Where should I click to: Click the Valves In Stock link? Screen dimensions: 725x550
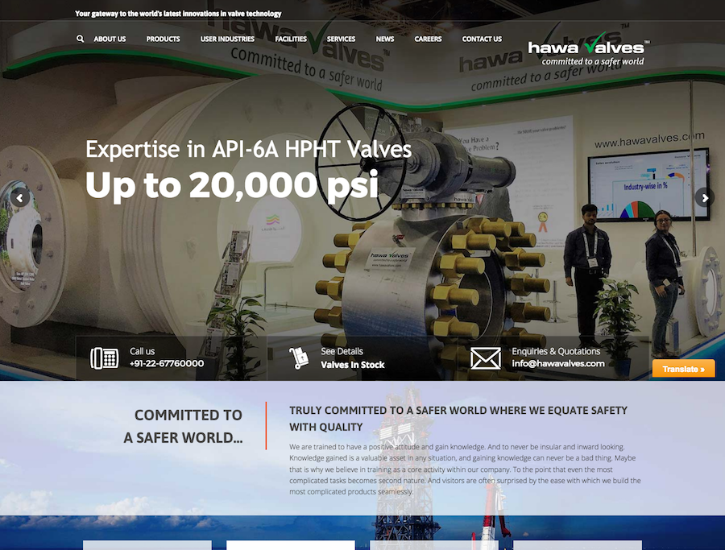tap(353, 365)
